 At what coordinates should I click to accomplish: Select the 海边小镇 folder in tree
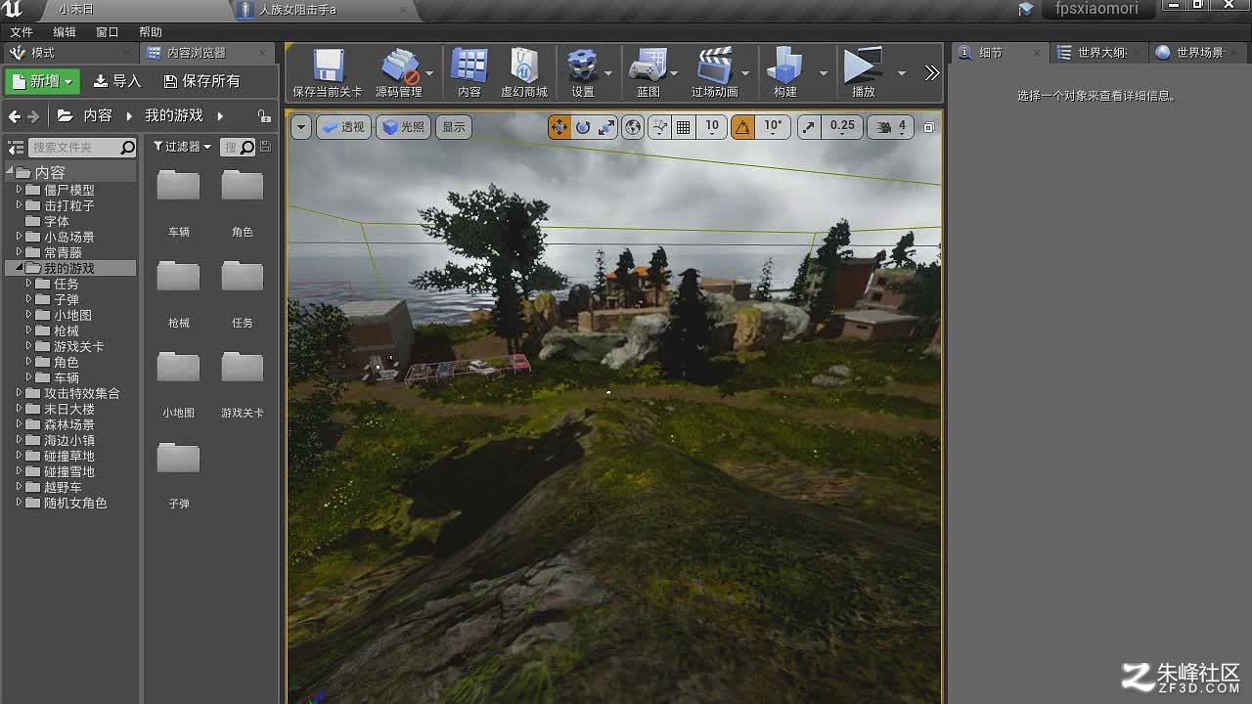coord(69,440)
